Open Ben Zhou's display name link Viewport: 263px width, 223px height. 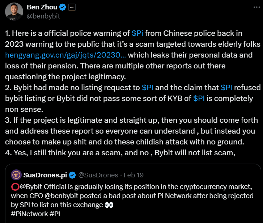pos(42,7)
